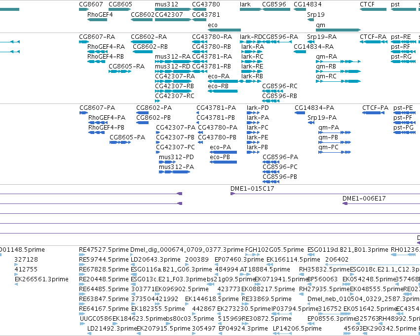Screen dimensions: 420x336
Task: Open protein CG8605-PA
Action: (127, 137)
